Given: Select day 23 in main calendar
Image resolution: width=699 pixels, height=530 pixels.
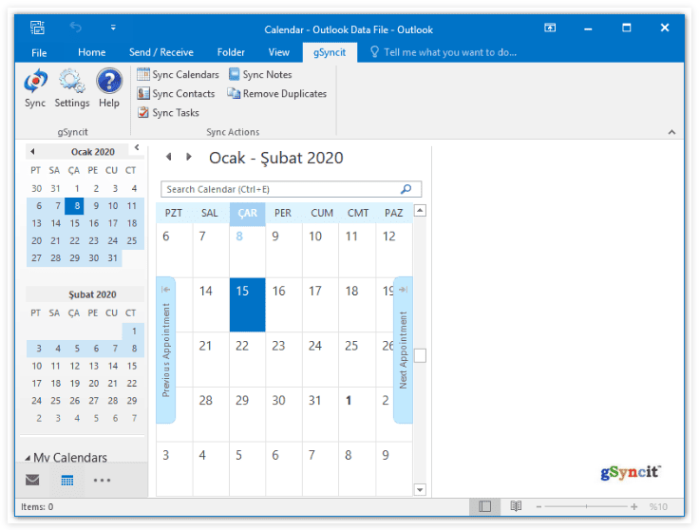Looking at the screenshot, I should 284,359.
